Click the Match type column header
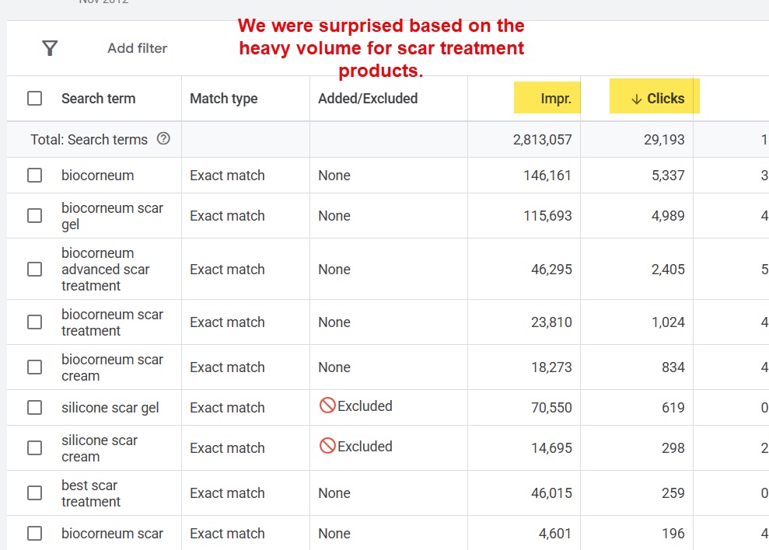769x550 pixels. point(223,98)
